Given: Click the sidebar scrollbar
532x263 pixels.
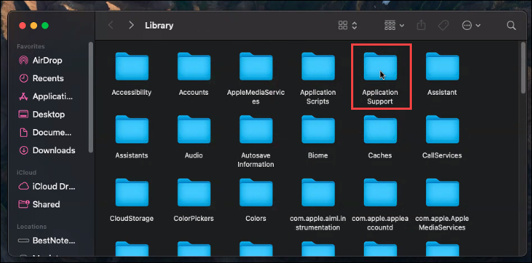Looking at the screenshot, I should 91,98.
